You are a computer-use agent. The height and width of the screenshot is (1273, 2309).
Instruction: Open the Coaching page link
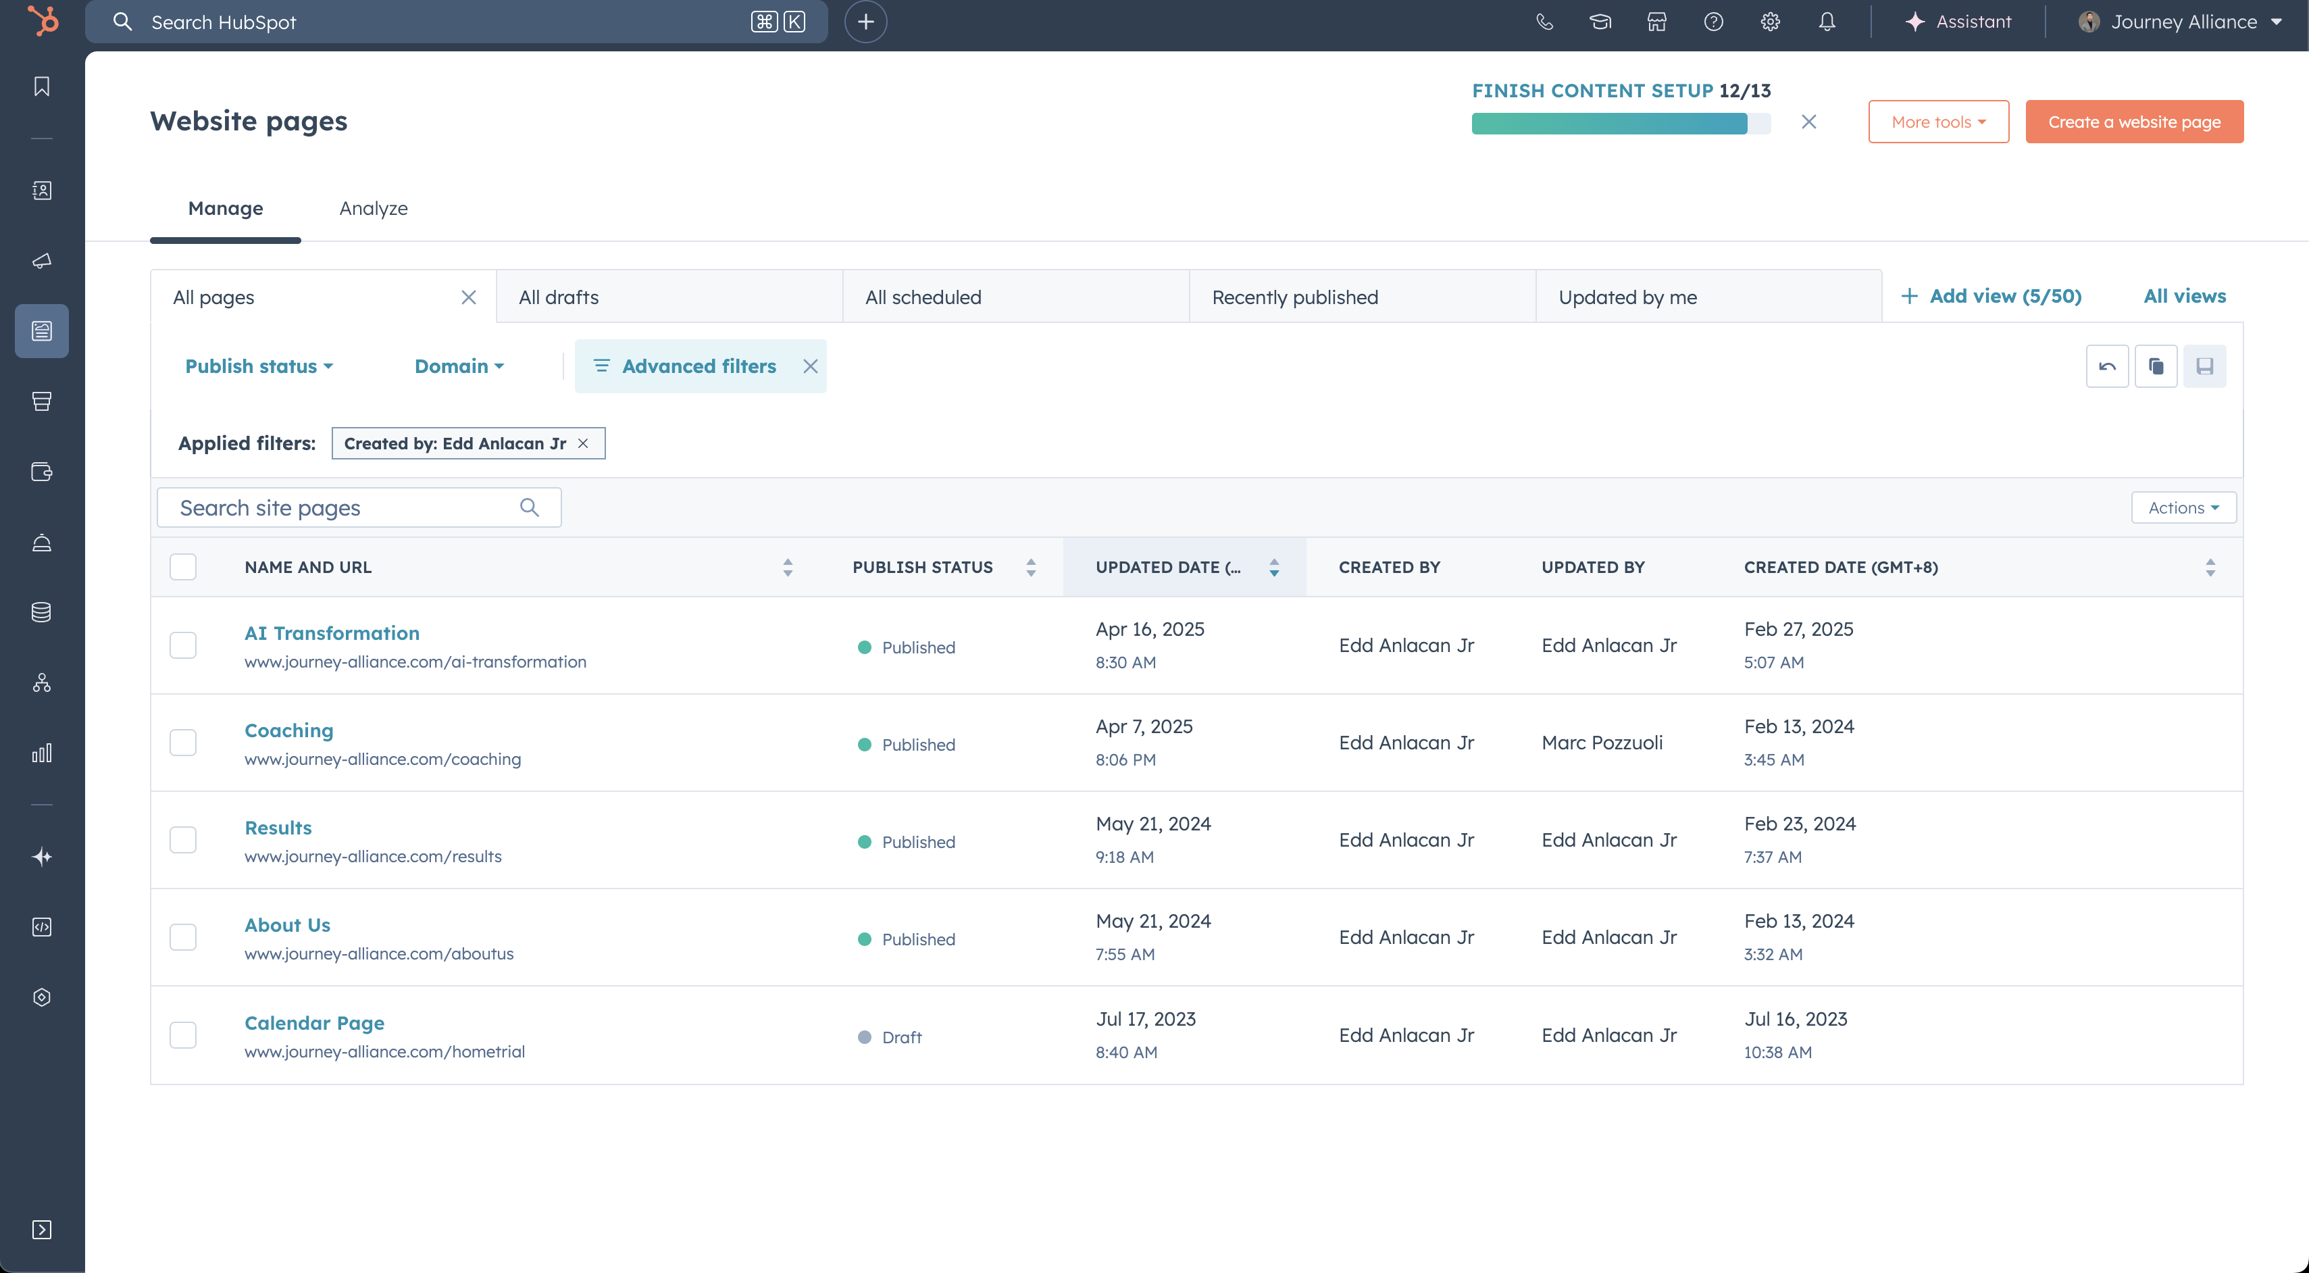click(x=288, y=730)
